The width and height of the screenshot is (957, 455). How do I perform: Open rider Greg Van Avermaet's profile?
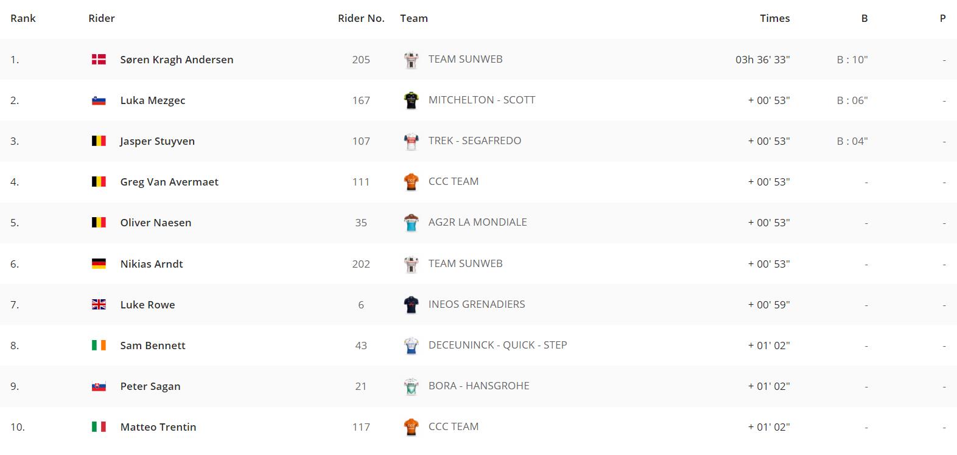click(x=169, y=181)
